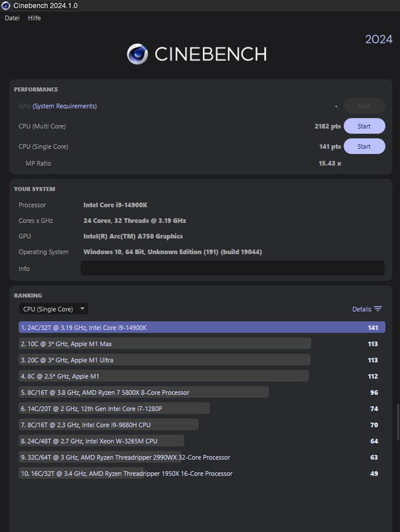
Task: Start the CPU (Multi Core) benchmark
Action: 364,126
